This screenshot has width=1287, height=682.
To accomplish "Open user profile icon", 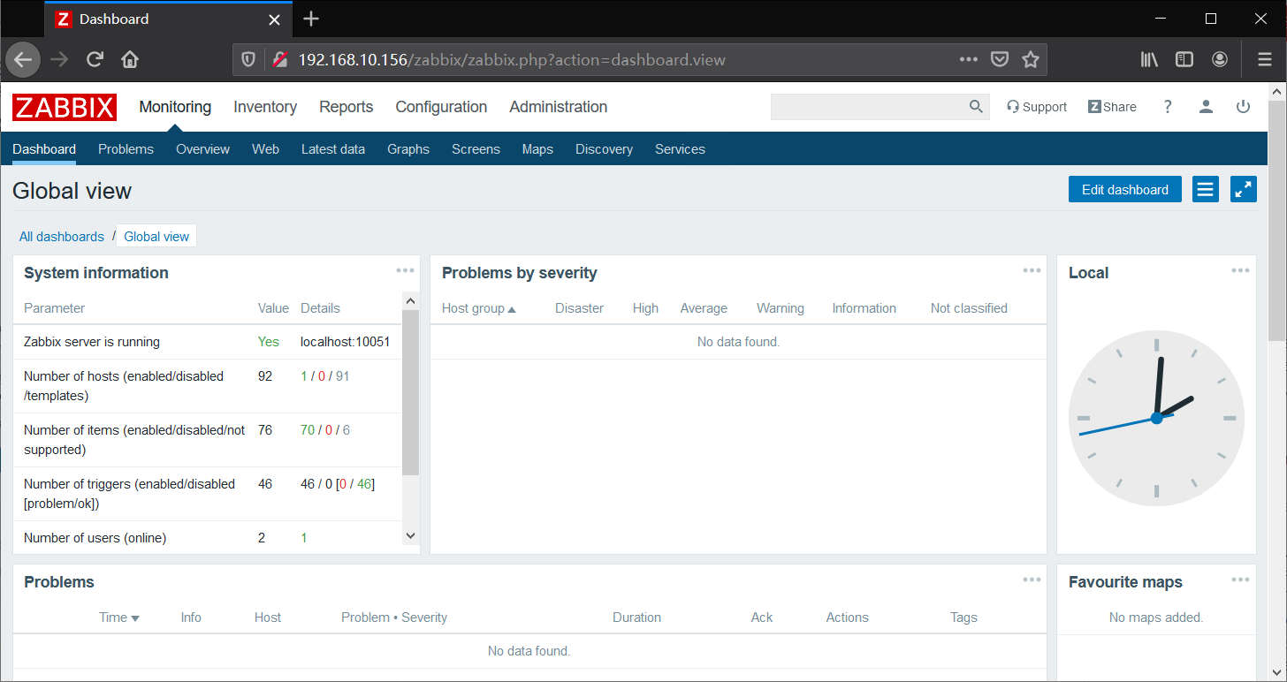I will coord(1206,107).
